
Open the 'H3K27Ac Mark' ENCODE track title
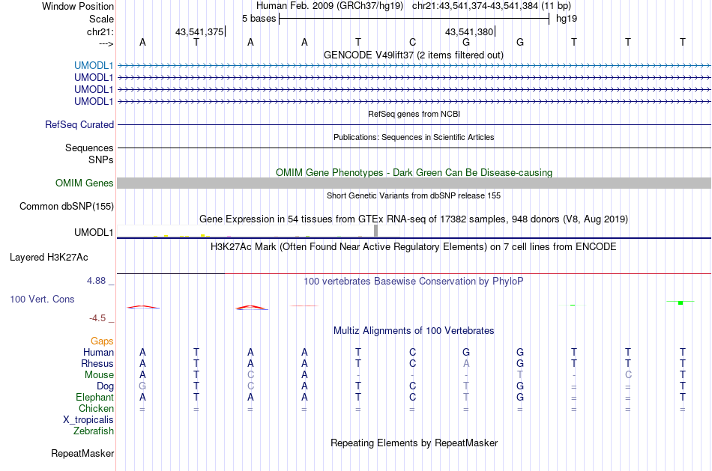point(414,247)
